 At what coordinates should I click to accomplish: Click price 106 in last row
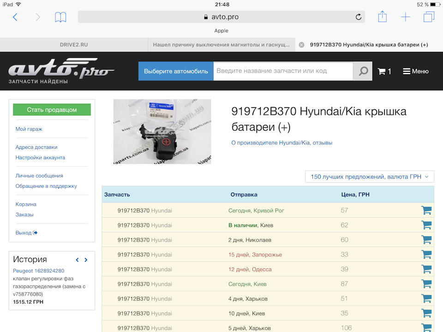click(347, 328)
